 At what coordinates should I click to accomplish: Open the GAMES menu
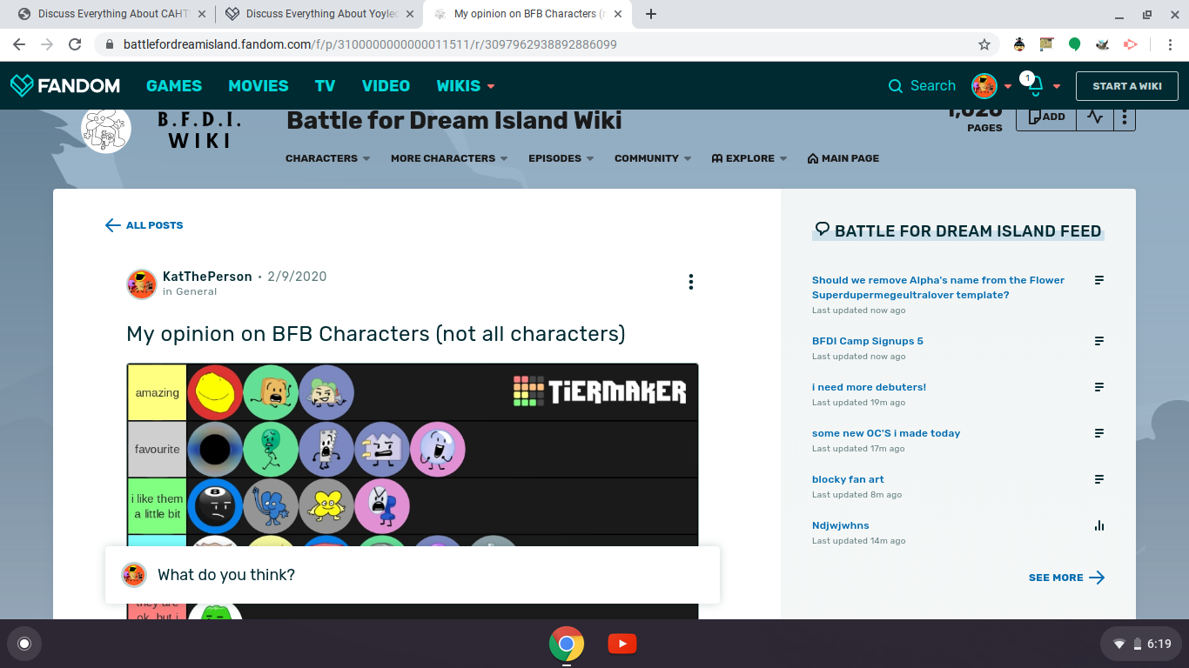pos(174,86)
